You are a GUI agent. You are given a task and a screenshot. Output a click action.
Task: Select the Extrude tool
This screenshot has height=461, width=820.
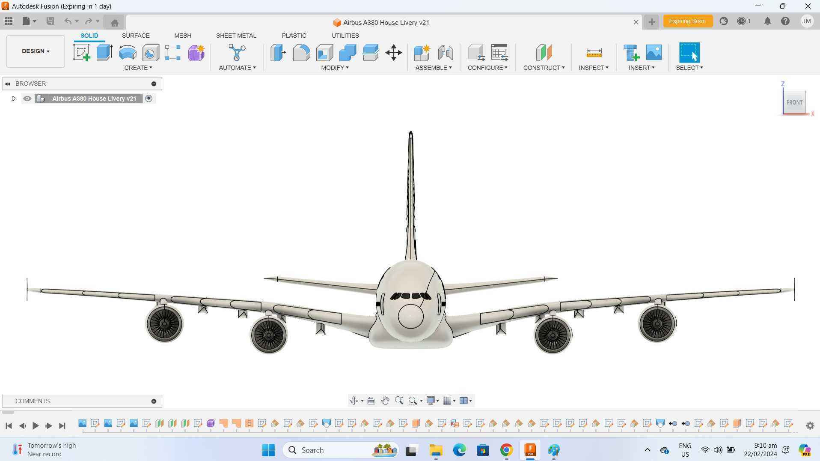[x=104, y=53]
